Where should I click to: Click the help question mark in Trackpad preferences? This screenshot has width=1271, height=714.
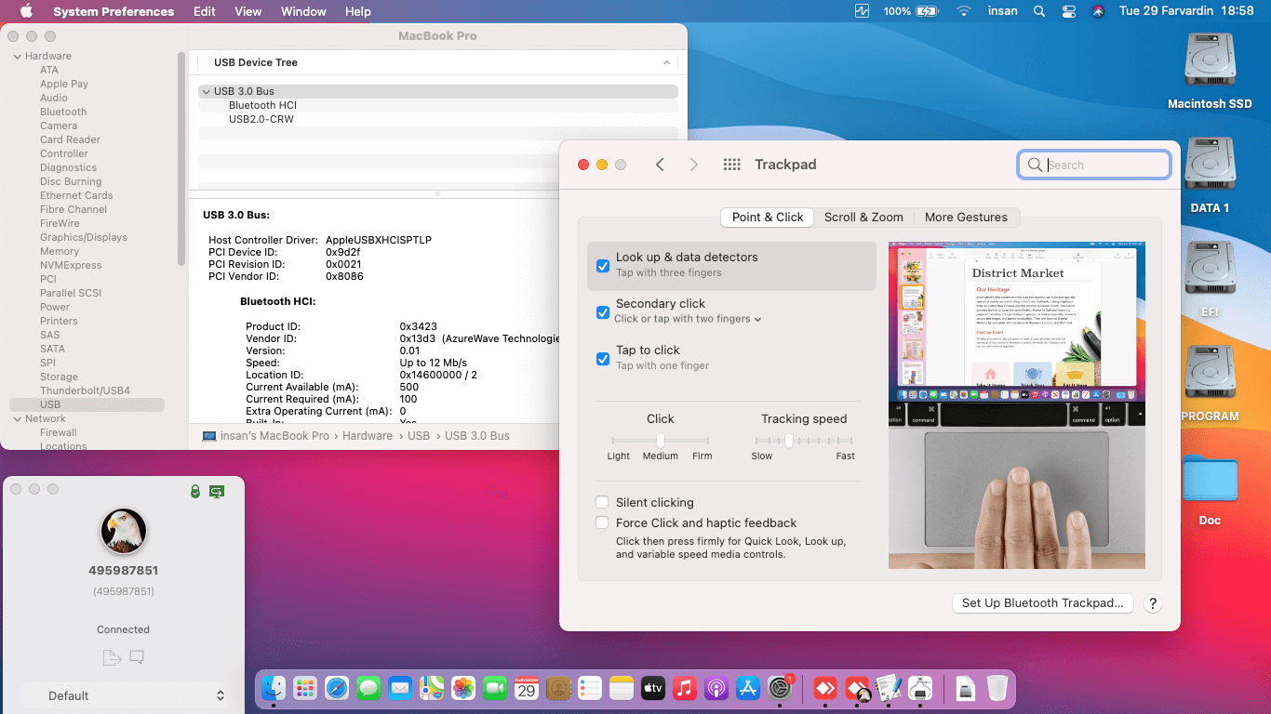point(1152,603)
